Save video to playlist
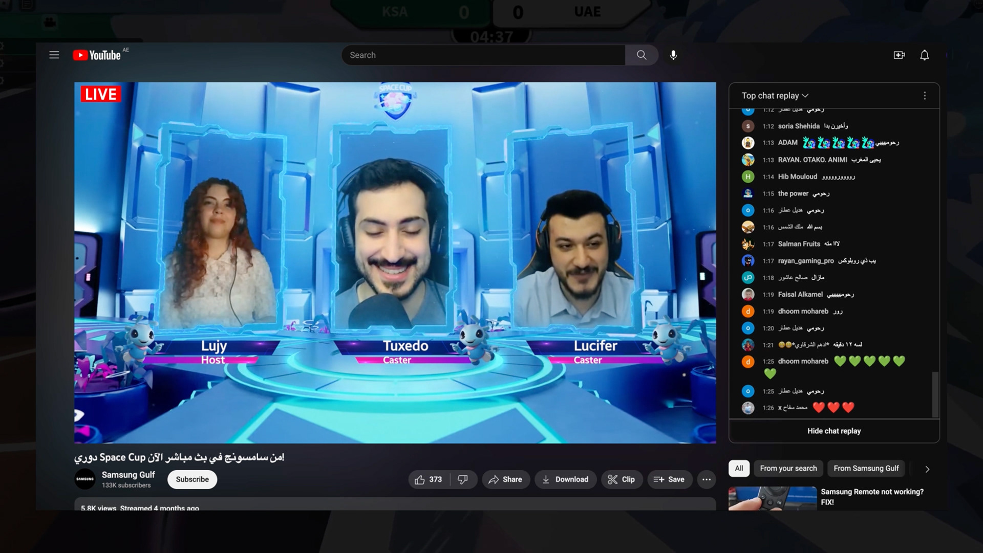The image size is (983, 553). tap(669, 479)
